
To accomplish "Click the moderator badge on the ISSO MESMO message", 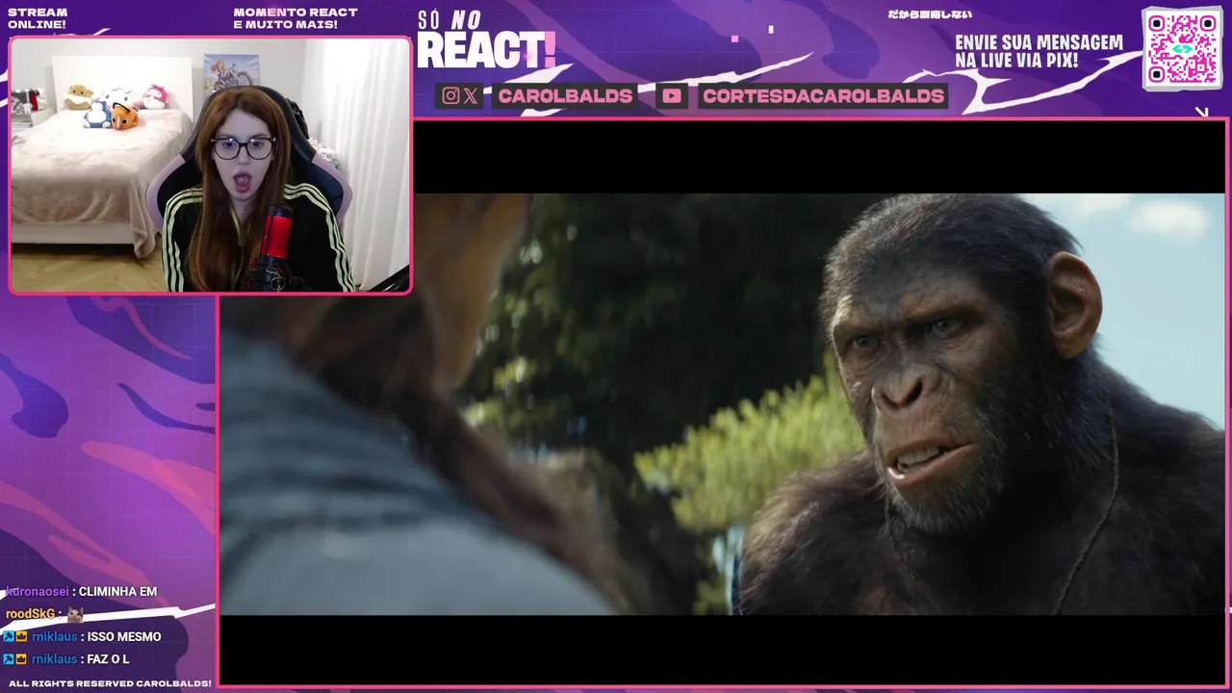I will 8,636.
